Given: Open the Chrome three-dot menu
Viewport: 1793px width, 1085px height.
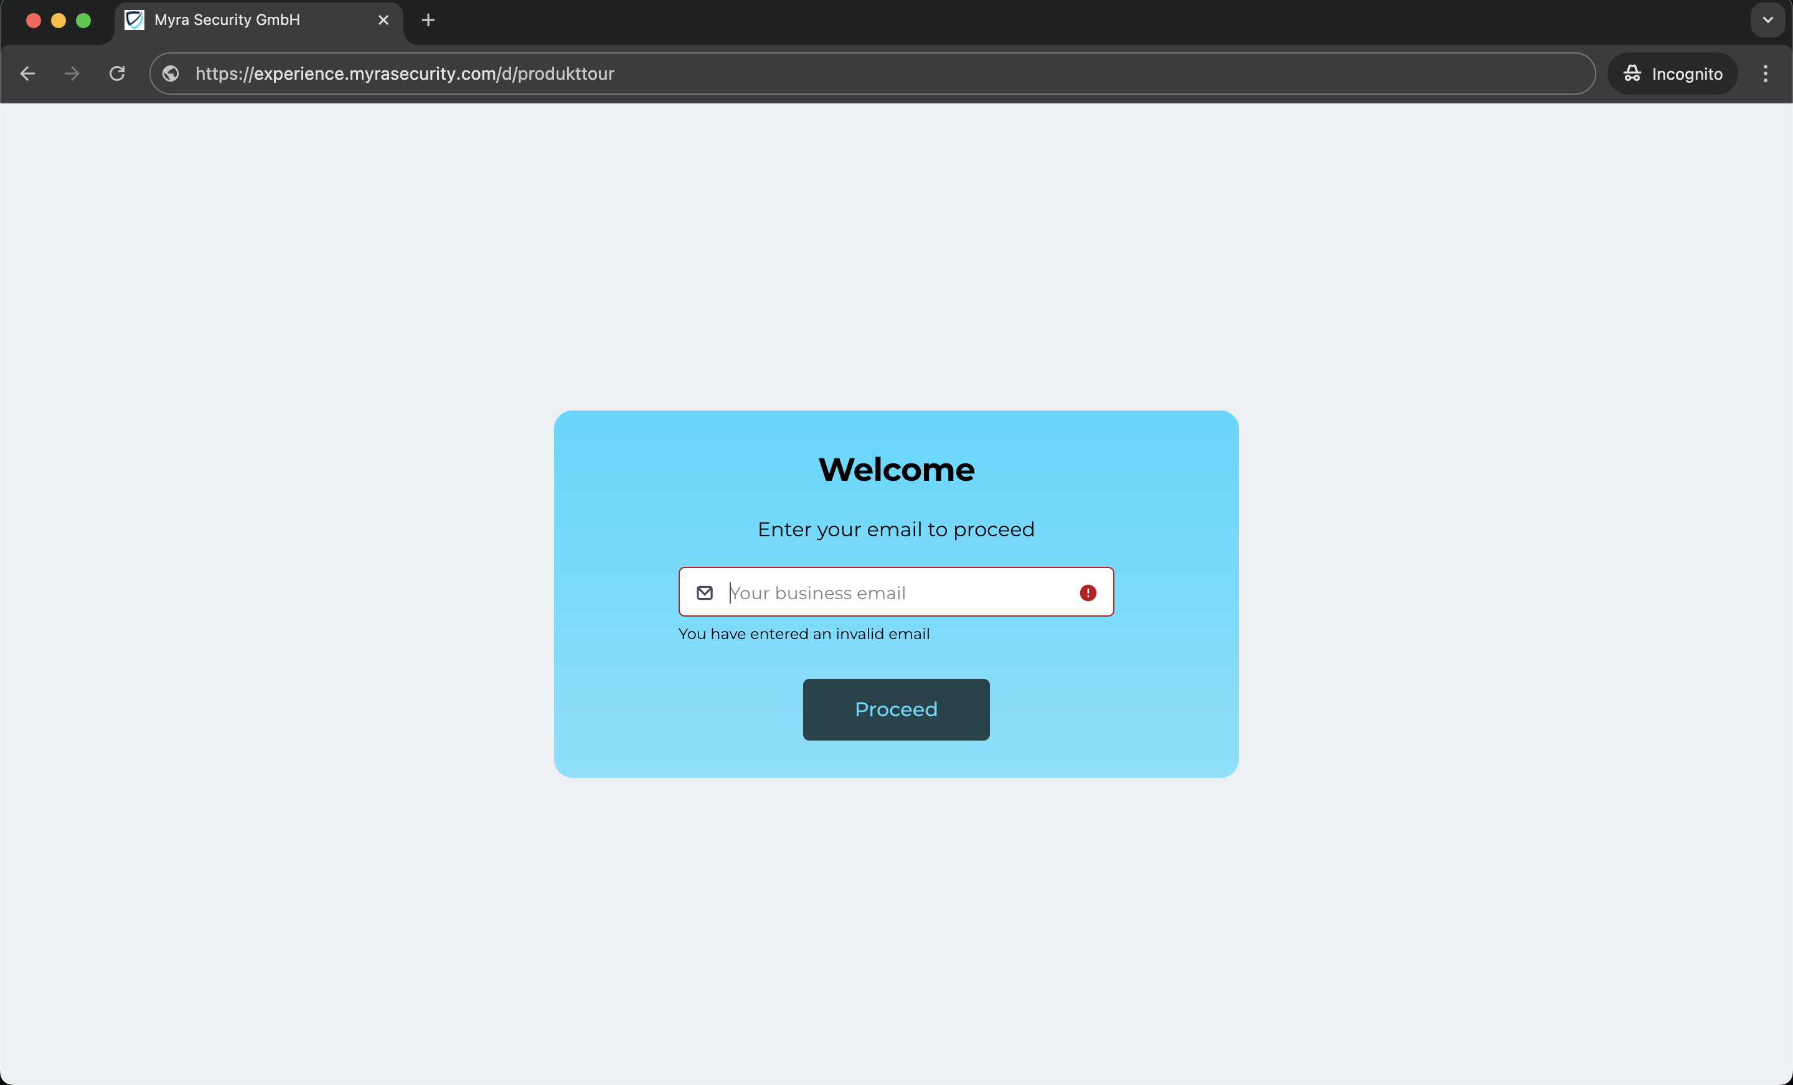Looking at the screenshot, I should coord(1764,73).
